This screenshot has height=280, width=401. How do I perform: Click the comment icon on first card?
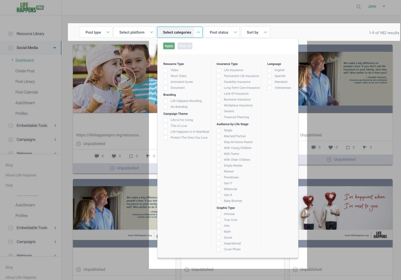pyautogui.click(x=97, y=156)
